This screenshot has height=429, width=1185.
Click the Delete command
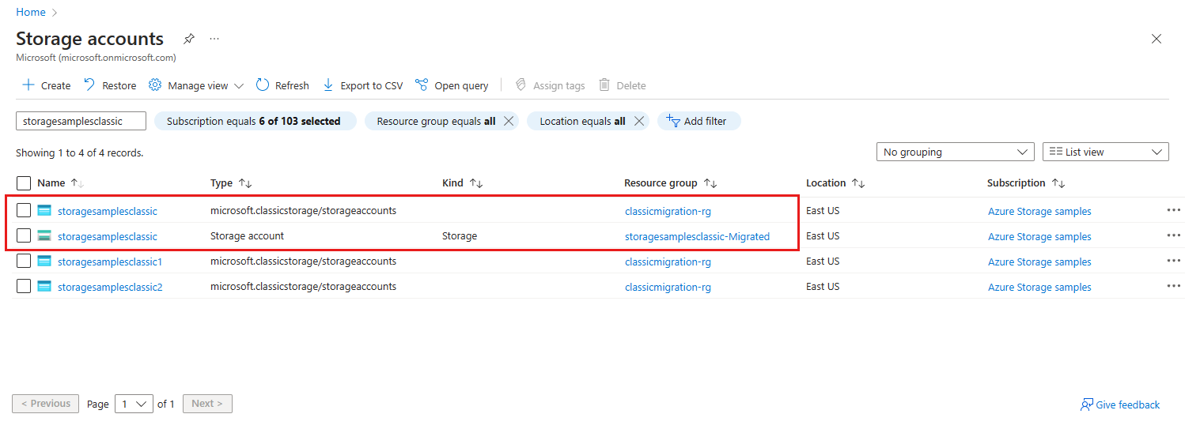[623, 85]
